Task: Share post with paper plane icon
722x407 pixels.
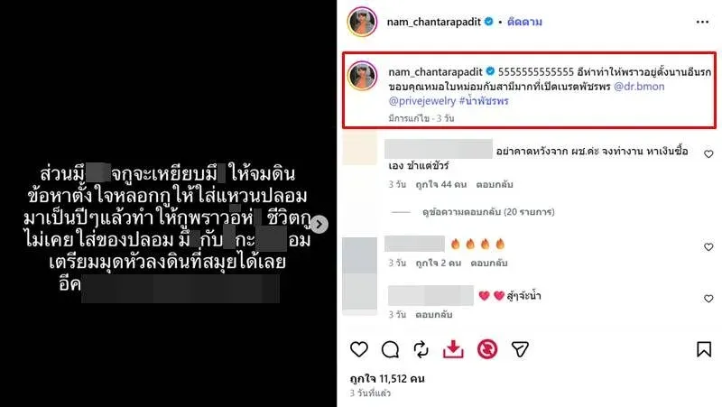Action: click(x=520, y=349)
